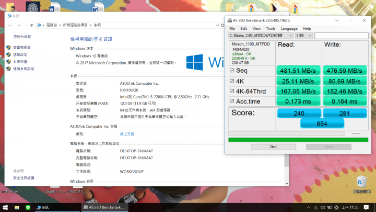The image size is (376, 212).
Task: Toggle the 4K benchmark checkbox
Action: [x=232, y=81]
